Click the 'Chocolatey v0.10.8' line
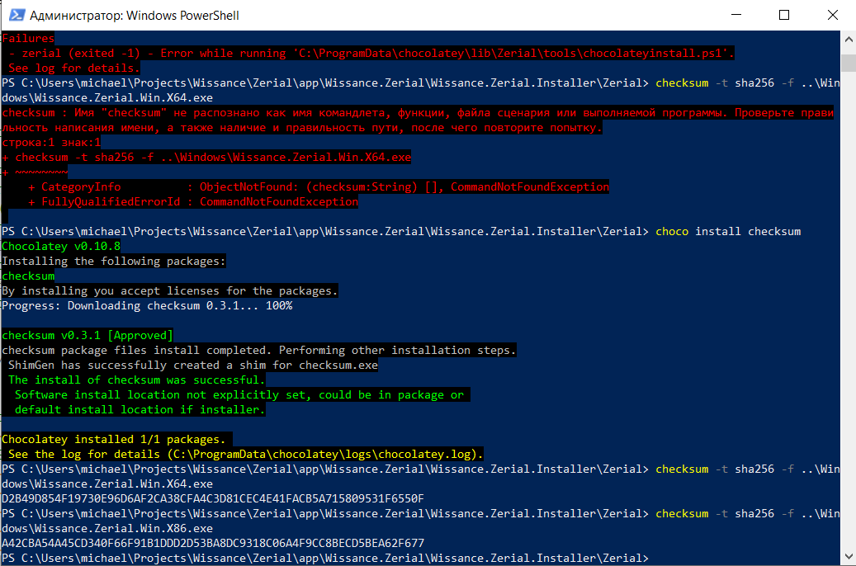 pos(61,246)
